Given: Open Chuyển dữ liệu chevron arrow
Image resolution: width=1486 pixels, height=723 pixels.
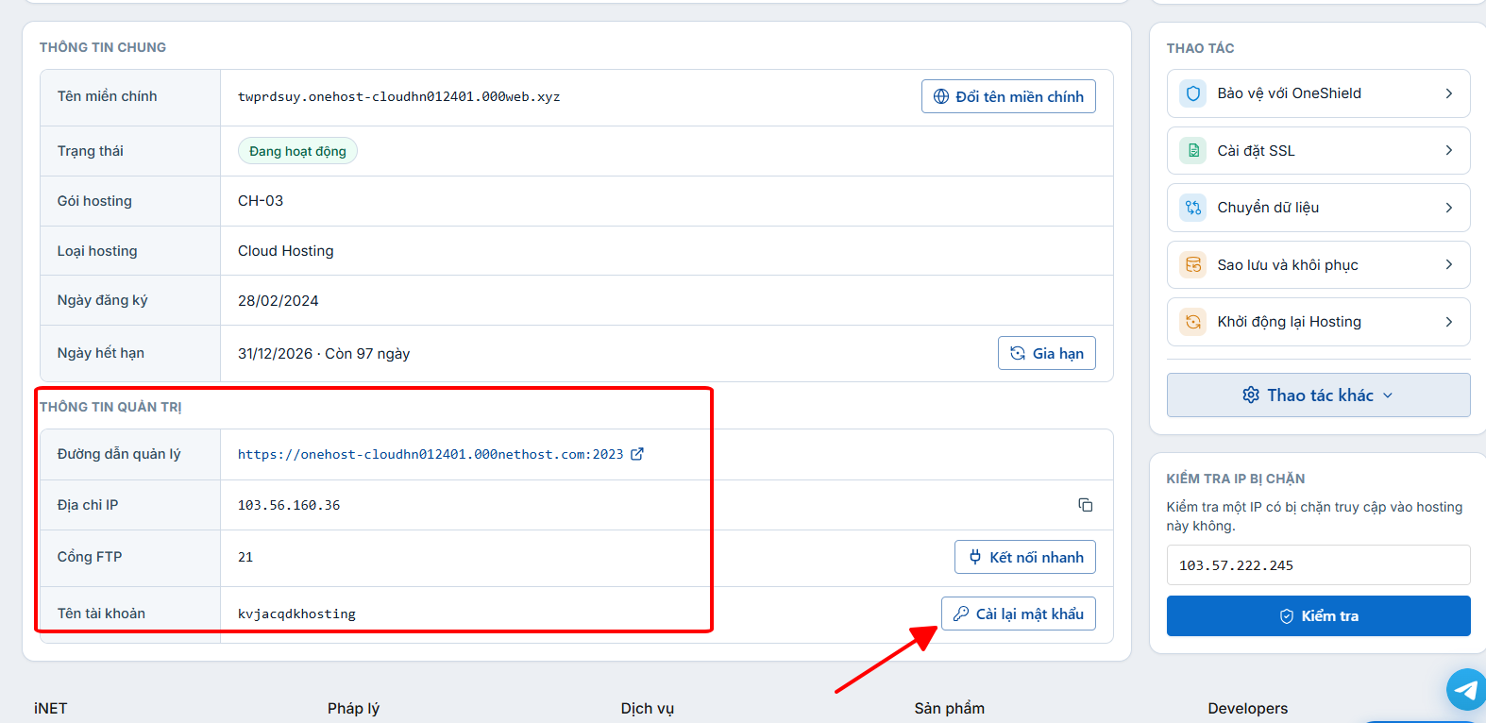Looking at the screenshot, I should click(x=1449, y=208).
